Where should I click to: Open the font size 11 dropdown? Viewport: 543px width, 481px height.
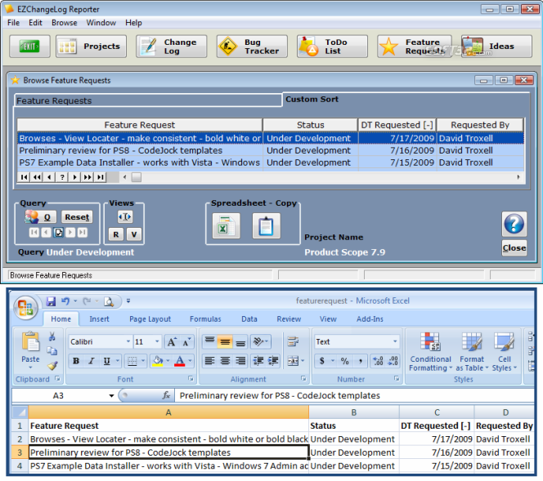click(x=157, y=341)
